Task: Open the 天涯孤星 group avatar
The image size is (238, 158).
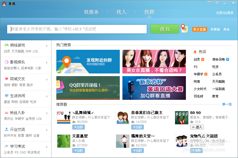Action: 64,141
